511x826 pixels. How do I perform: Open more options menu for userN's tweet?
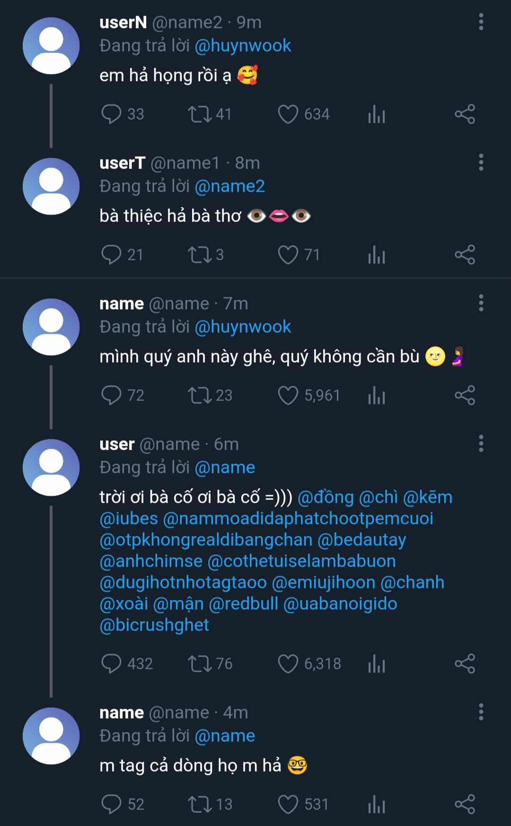[x=481, y=22]
